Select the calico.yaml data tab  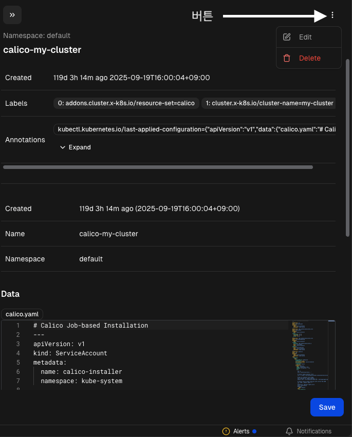(x=22, y=314)
